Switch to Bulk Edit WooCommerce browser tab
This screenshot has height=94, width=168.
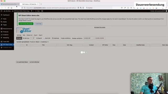(x=10, y=4)
